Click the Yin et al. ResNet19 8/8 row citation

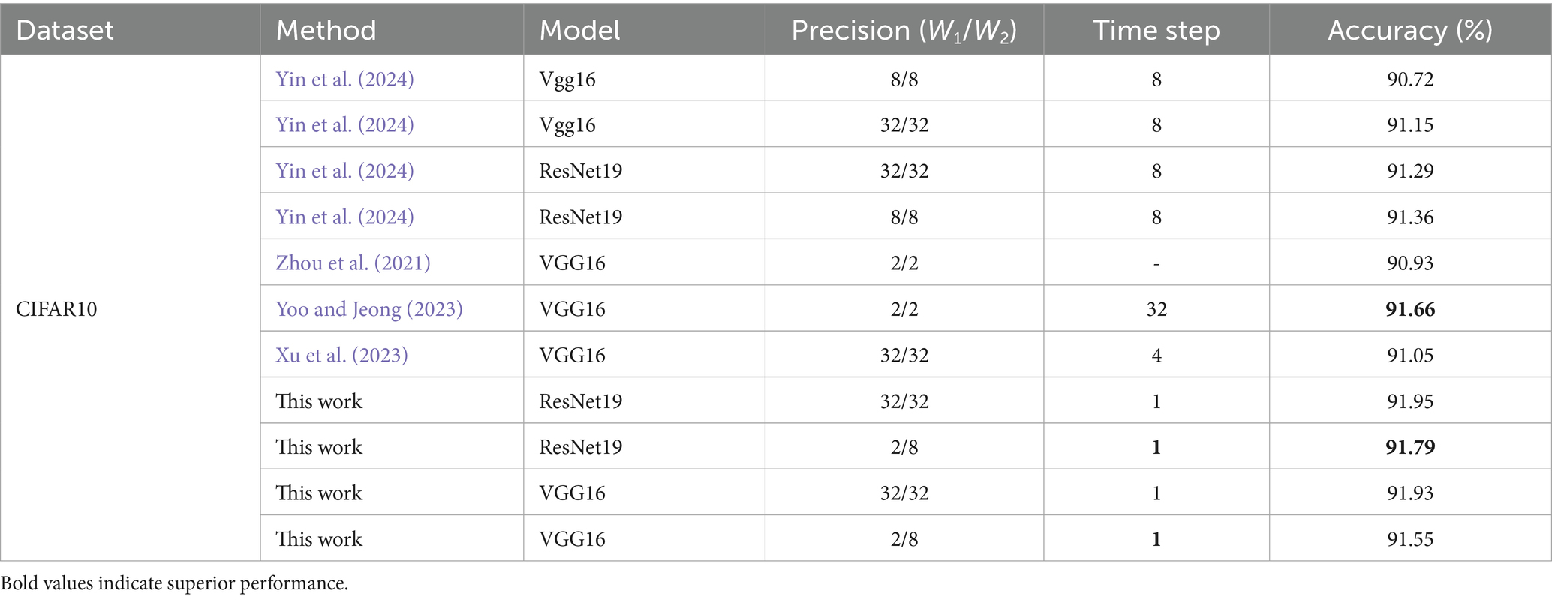344,217
